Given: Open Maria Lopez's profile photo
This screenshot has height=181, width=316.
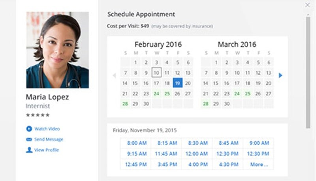Looking at the screenshot, I should pos(57,50).
